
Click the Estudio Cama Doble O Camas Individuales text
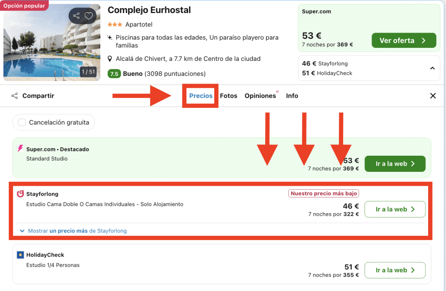(105, 204)
